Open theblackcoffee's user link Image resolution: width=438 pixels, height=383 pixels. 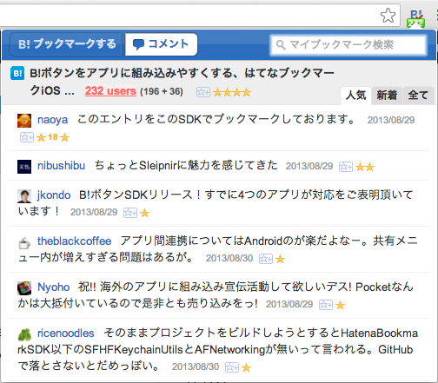pos(75,241)
